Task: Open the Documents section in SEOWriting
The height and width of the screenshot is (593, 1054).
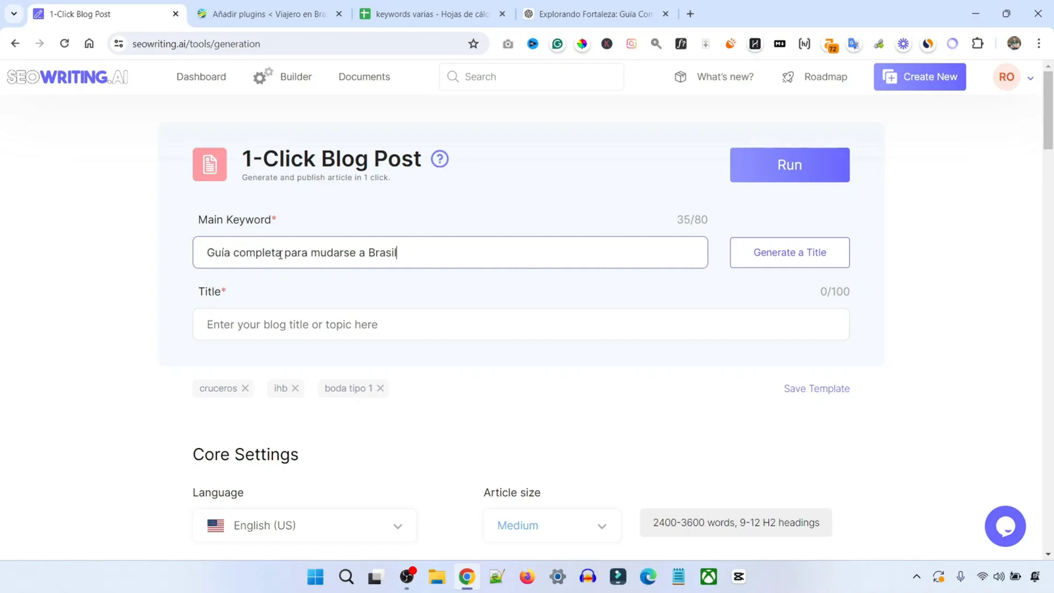Action: pos(364,76)
